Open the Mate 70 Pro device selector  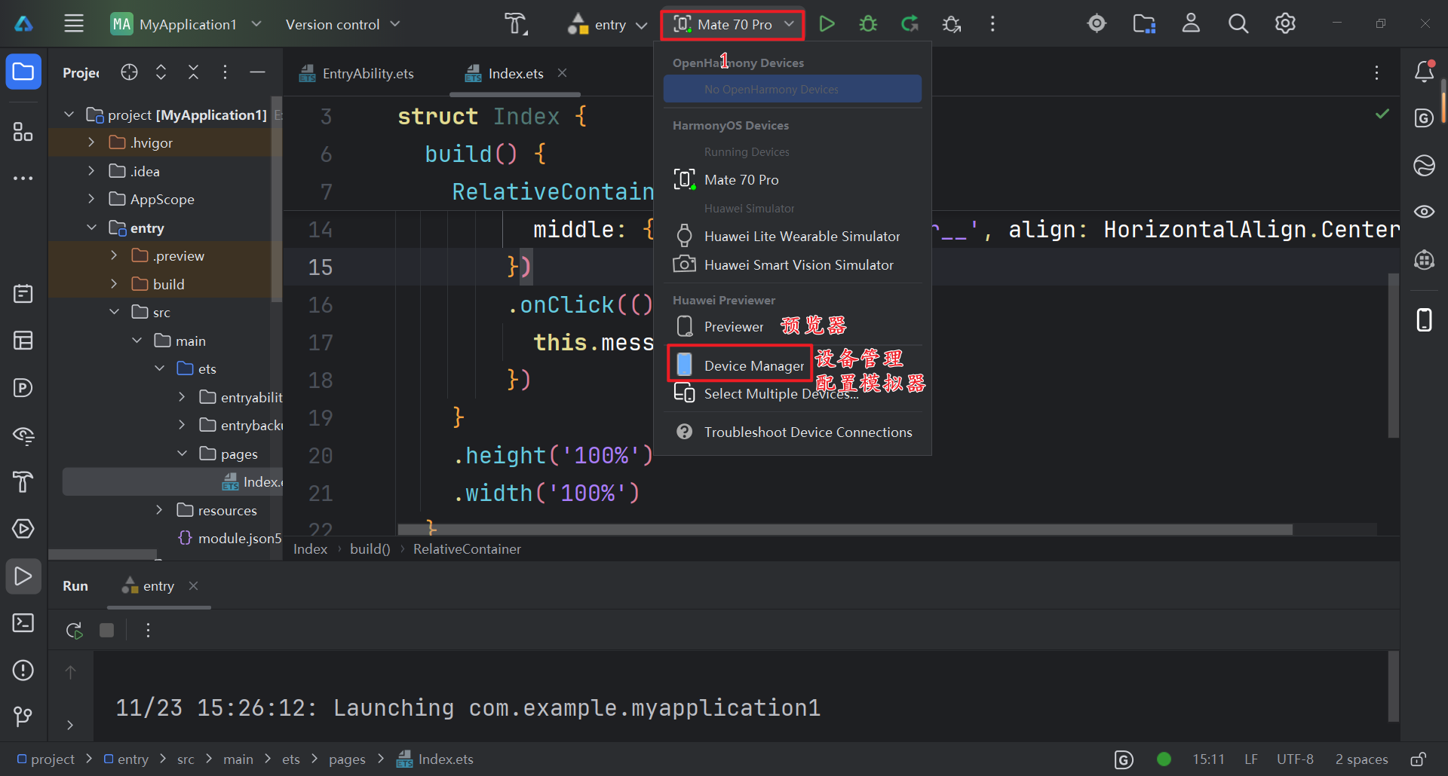point(733,24)
